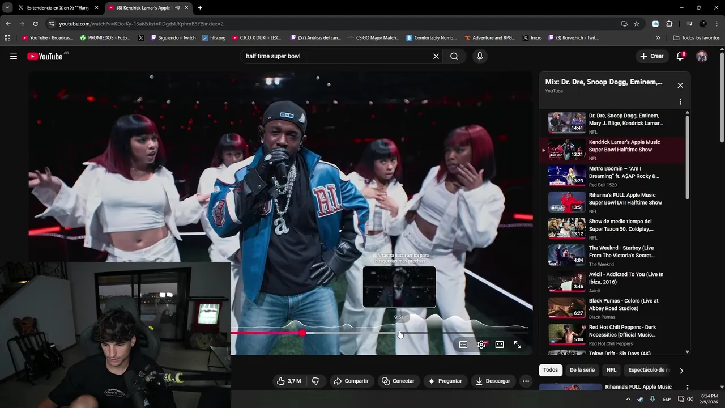Enter fullscreen mode in the player
This screenshot has width=725, height=408.
518,345
